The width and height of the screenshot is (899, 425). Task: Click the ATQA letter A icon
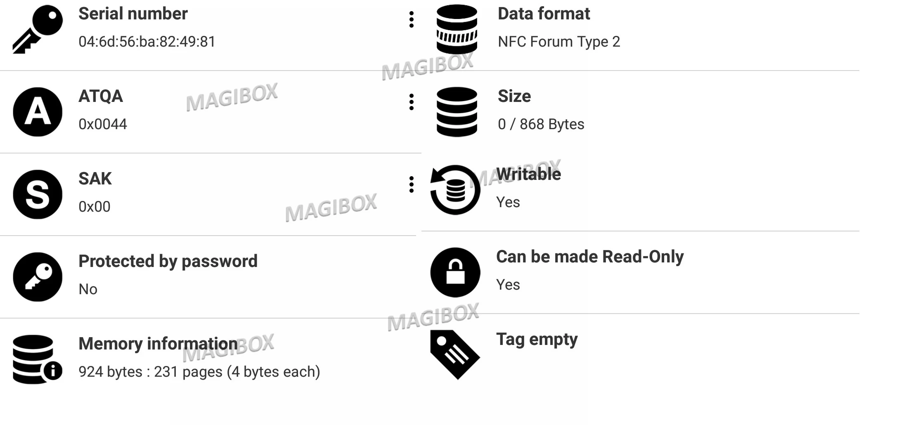[x=38, y=112]
